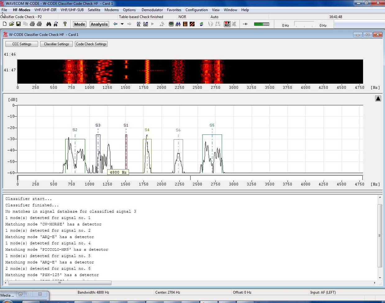
Task: Open the Demodulator menu
Action: (152, 10)
